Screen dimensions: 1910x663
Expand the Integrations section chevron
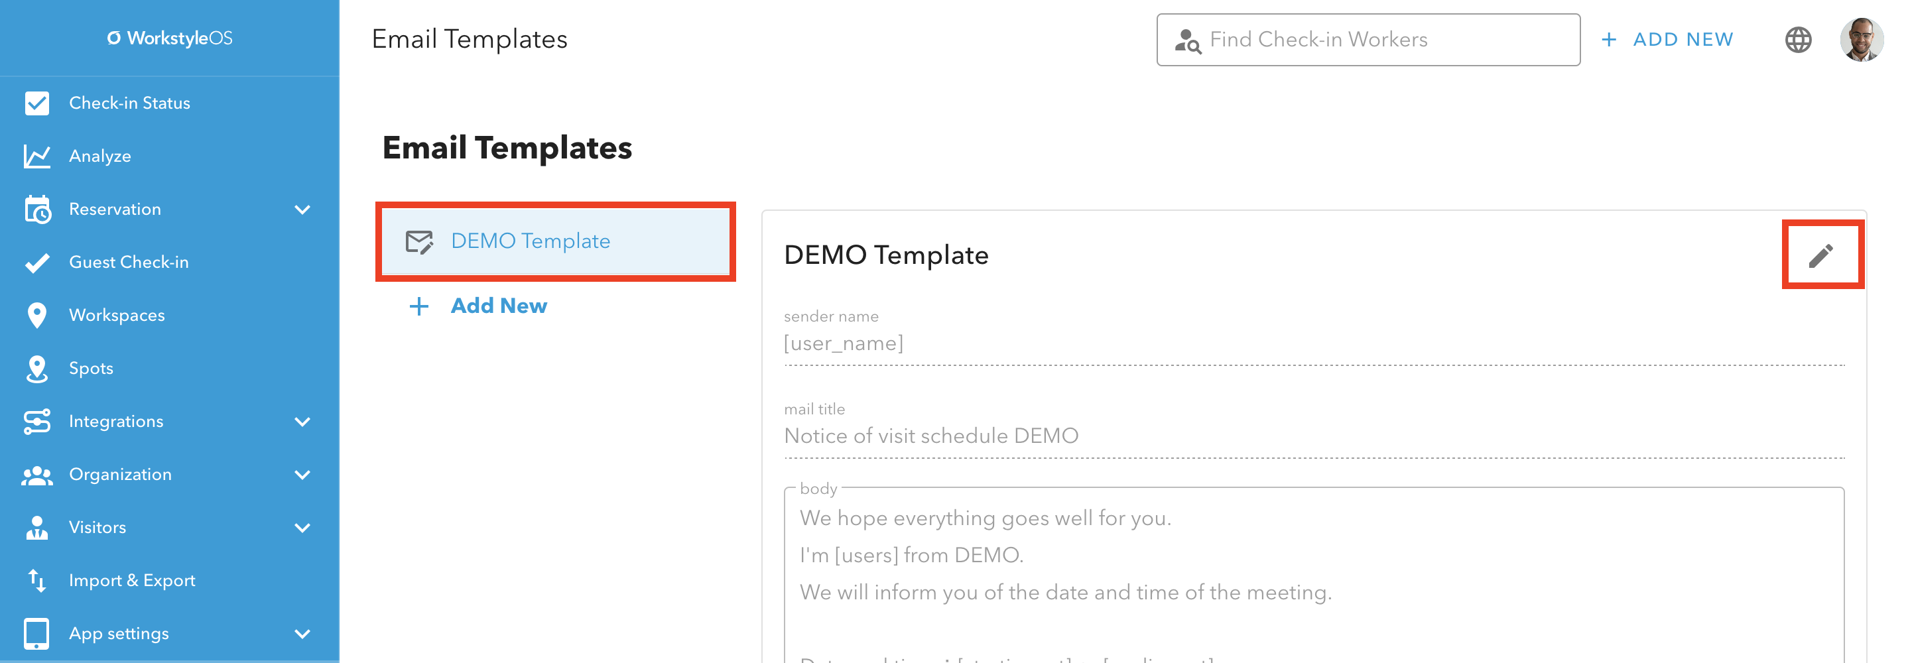302,422
